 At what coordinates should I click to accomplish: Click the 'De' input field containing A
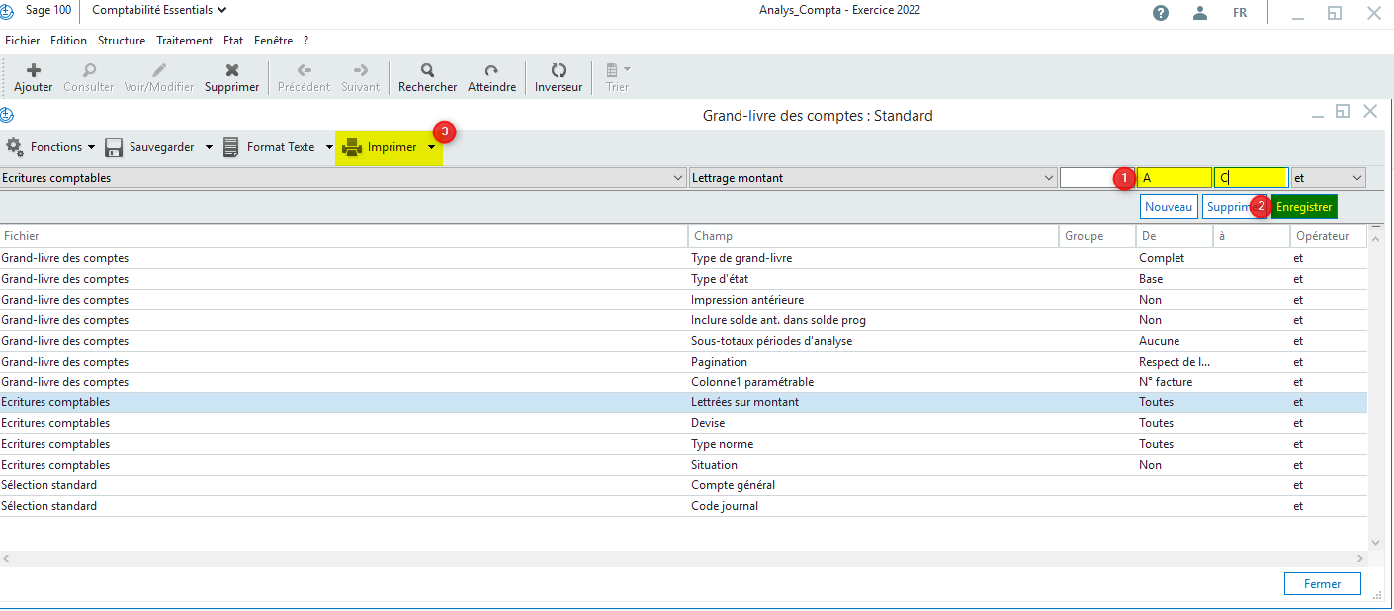tap(1174, 178)
